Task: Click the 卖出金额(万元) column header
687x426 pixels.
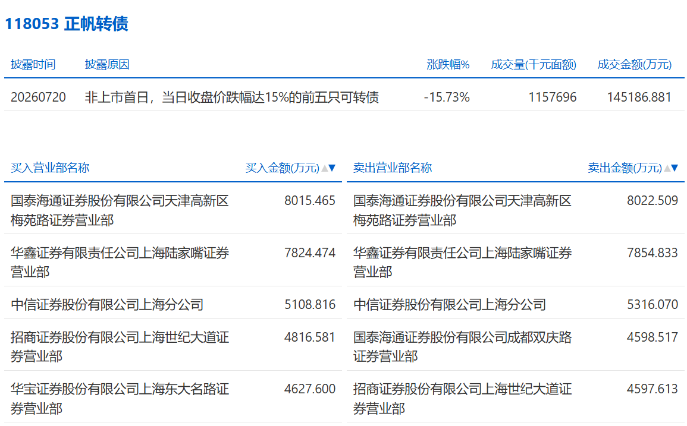Action: click(625, 168)
